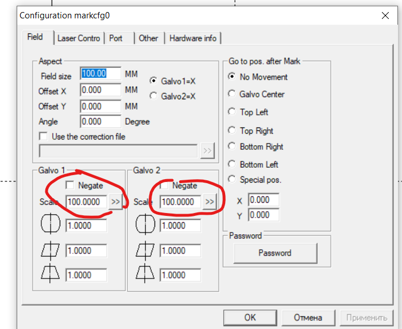Open the Hardware info tab
Image resolution: width=402 pixels, height=329 pixels.
pos(193,38)
